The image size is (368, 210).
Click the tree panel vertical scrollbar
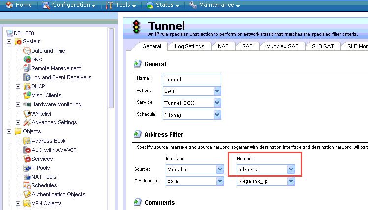click(x=111, y=68)
